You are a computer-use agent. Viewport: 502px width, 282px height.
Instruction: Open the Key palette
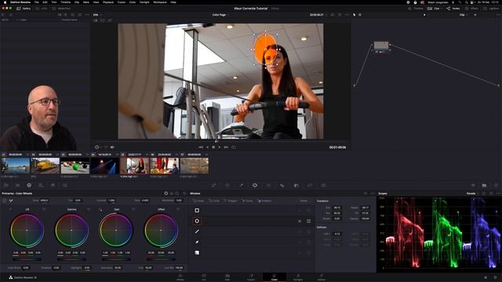[x=310, y=185]
